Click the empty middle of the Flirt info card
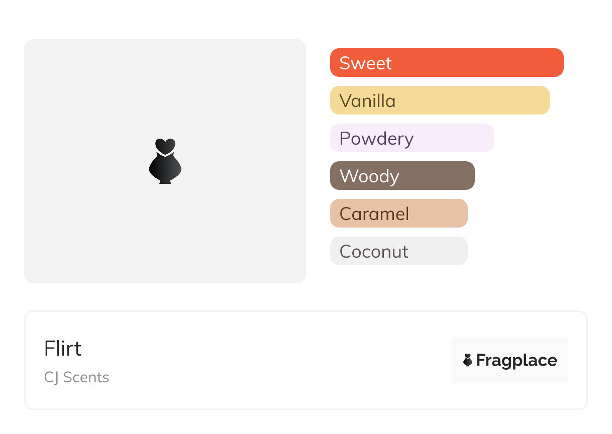This screenshot has height=434, width=612. [x=276, y=360]
